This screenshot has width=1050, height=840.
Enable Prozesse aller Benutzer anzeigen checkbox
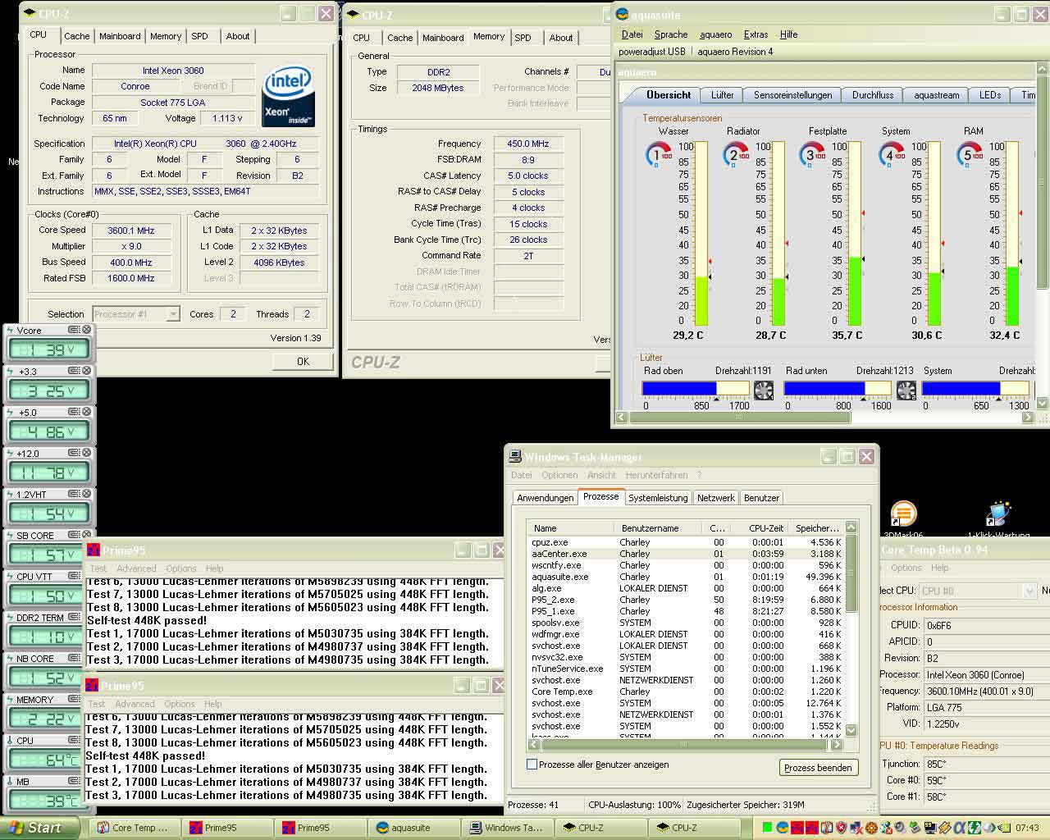[532, 765]
